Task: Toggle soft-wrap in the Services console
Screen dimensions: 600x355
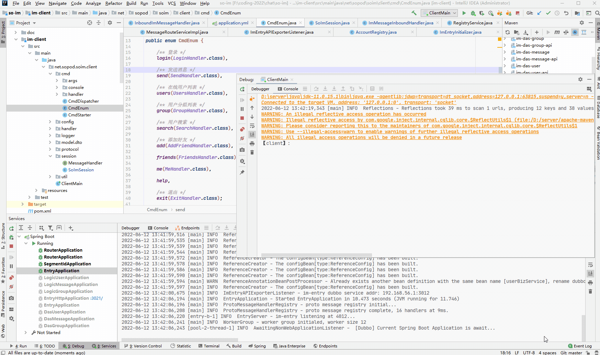Action: click(x=590, y=265)
